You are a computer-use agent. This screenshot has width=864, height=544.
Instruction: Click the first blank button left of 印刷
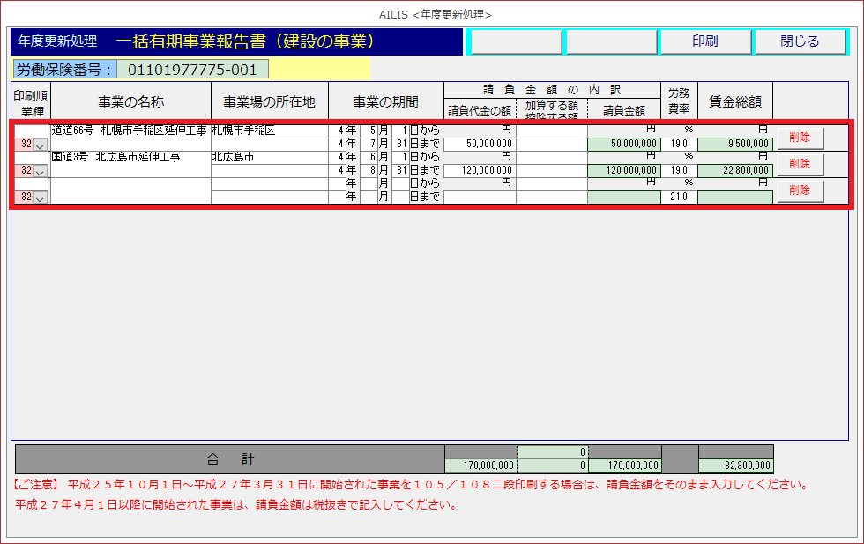[514, 41]
